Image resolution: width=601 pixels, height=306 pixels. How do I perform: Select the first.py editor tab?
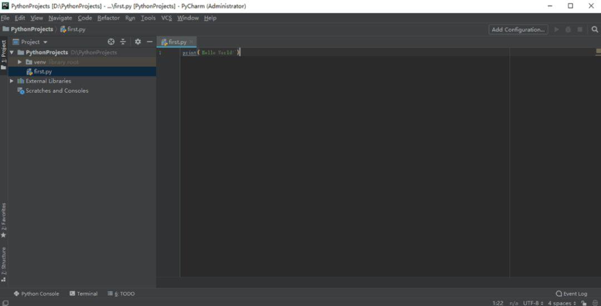[x=177, y=42]
